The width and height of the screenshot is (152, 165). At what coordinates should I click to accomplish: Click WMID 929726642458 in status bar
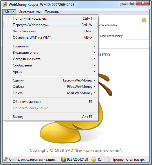click(77, 160)
